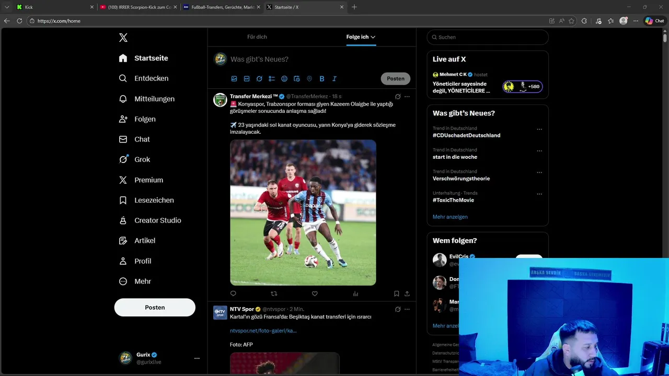This screenshot has height=376, width=669.
Task: Switch to the Kick browser tab
Action: tap(55, 7)
